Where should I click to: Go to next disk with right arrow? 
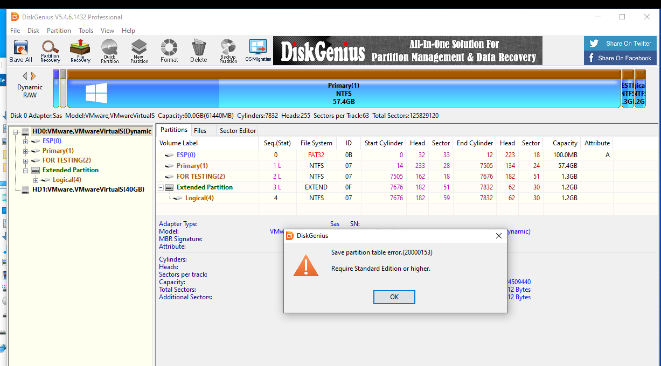pos(33,76)
